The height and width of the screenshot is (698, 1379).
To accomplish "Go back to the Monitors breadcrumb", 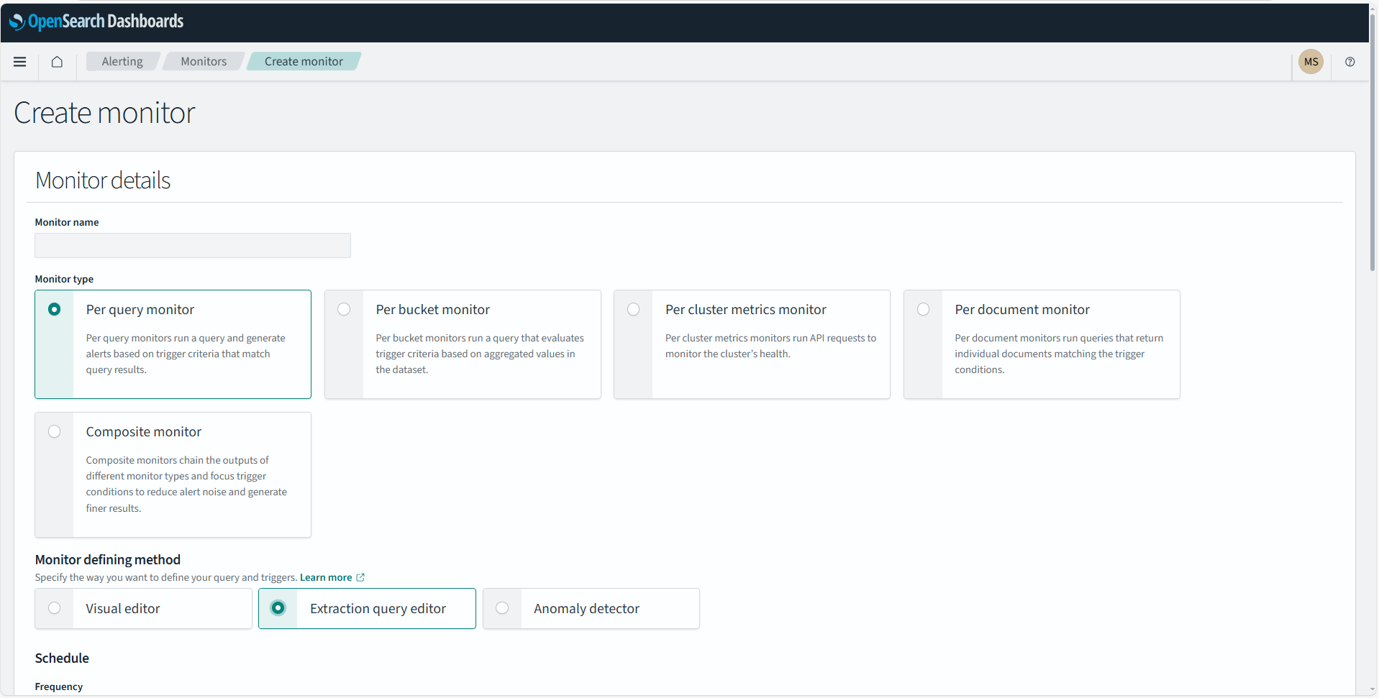I will 204,62.
